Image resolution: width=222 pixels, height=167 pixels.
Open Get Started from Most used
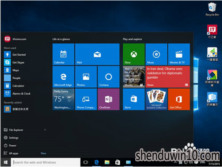pos(25,54)
